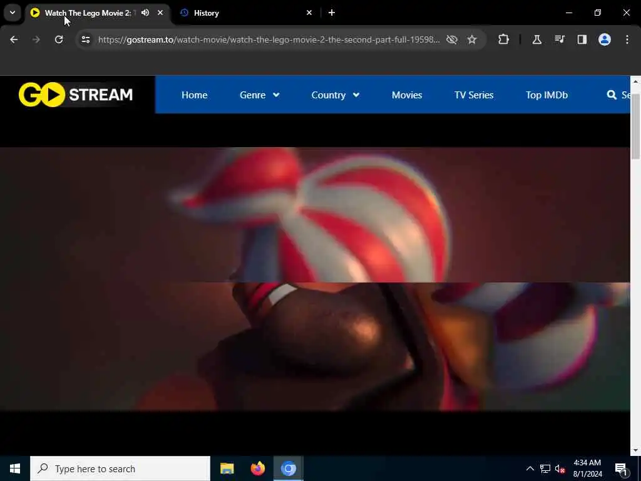This screenshot has width=641, height=481.
Task: Expand the Country dropdown
Action: (336, 95)
